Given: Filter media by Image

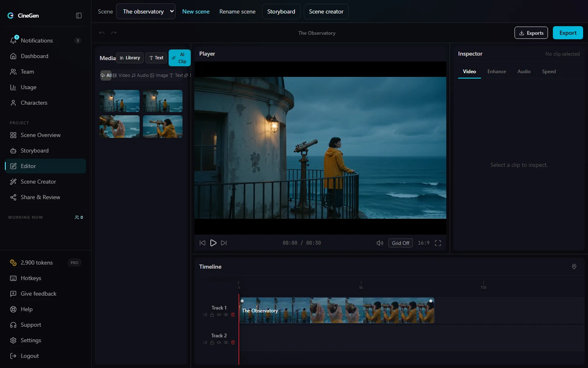Looking at the screenshot, I should pos(159,75).
